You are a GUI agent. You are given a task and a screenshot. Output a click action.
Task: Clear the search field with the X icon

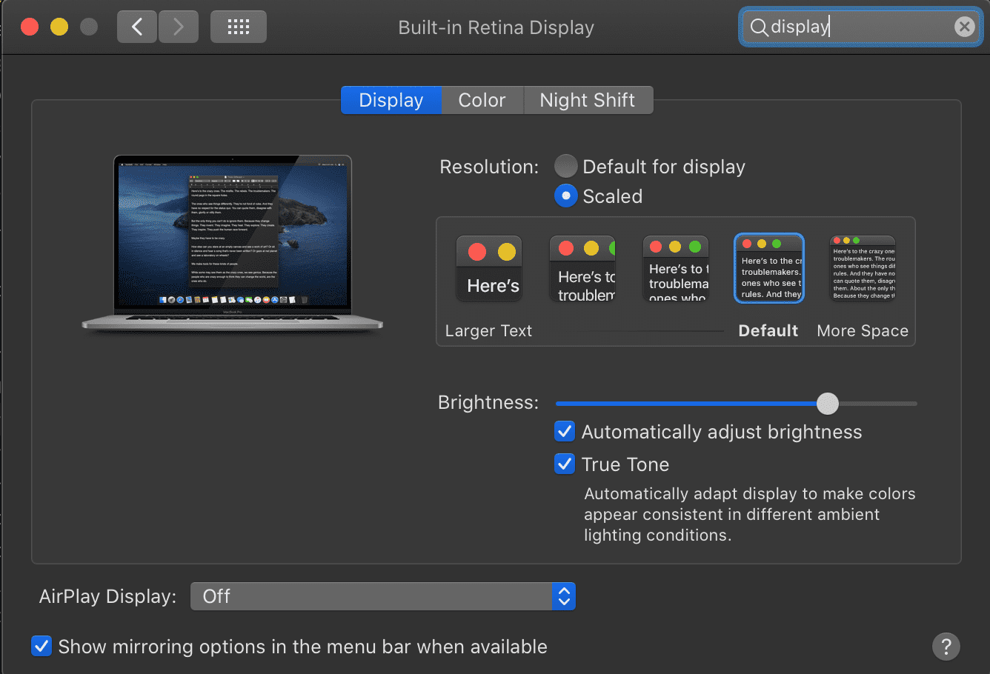(x=965, y=26)
